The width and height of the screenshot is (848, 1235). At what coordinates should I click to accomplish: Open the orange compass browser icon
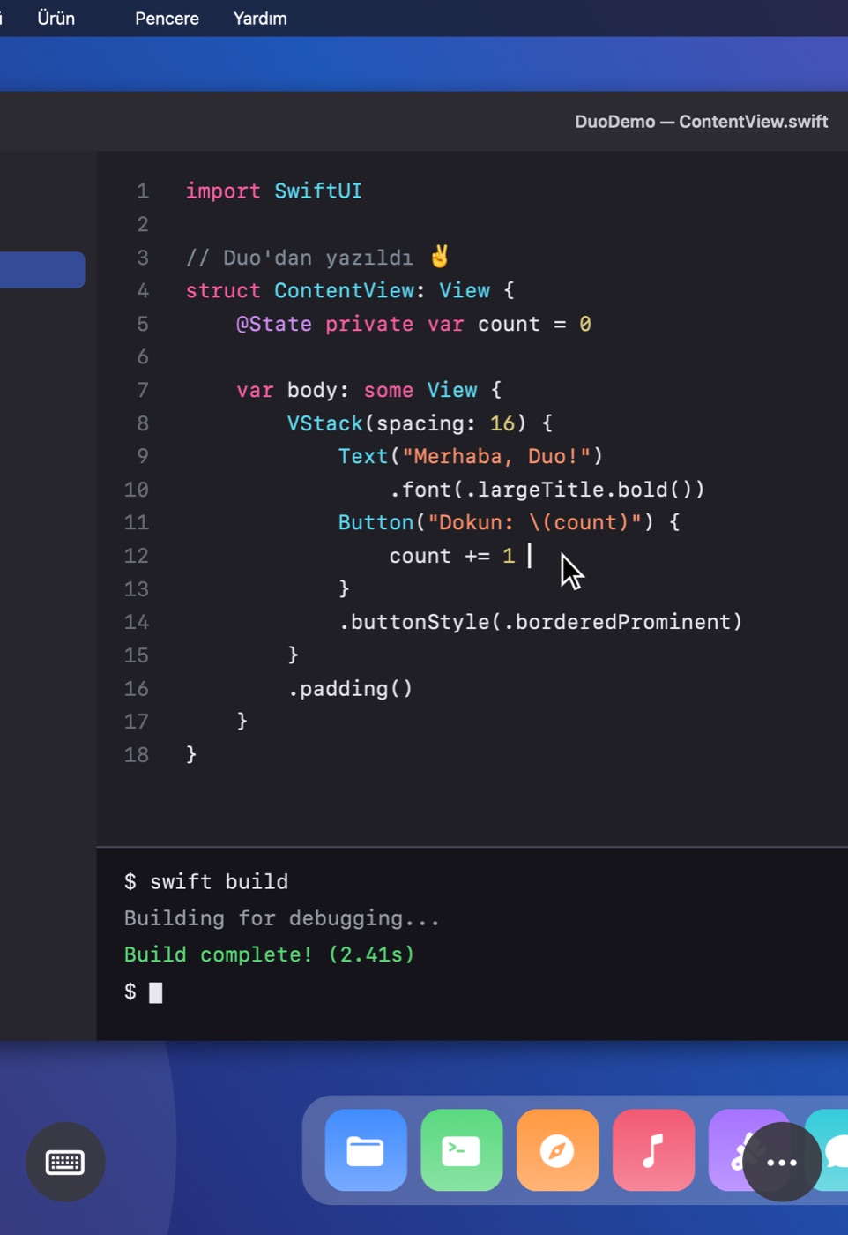coord(558,1150)
